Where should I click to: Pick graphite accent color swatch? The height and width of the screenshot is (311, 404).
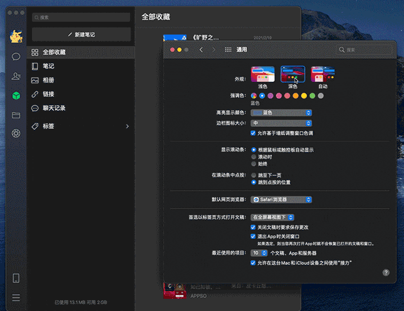click(321, 96)
